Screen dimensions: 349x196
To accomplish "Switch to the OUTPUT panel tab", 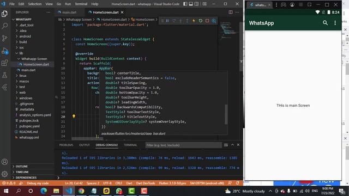I will [85, 145].
